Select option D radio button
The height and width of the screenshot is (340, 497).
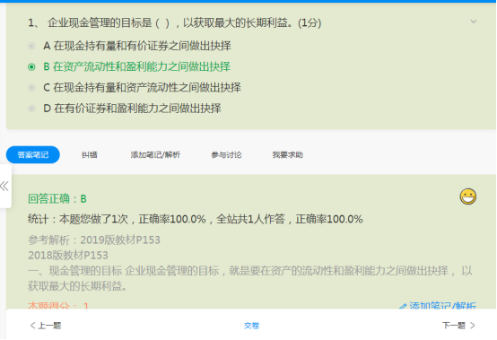pyautogui.click(x=31, y=109)
